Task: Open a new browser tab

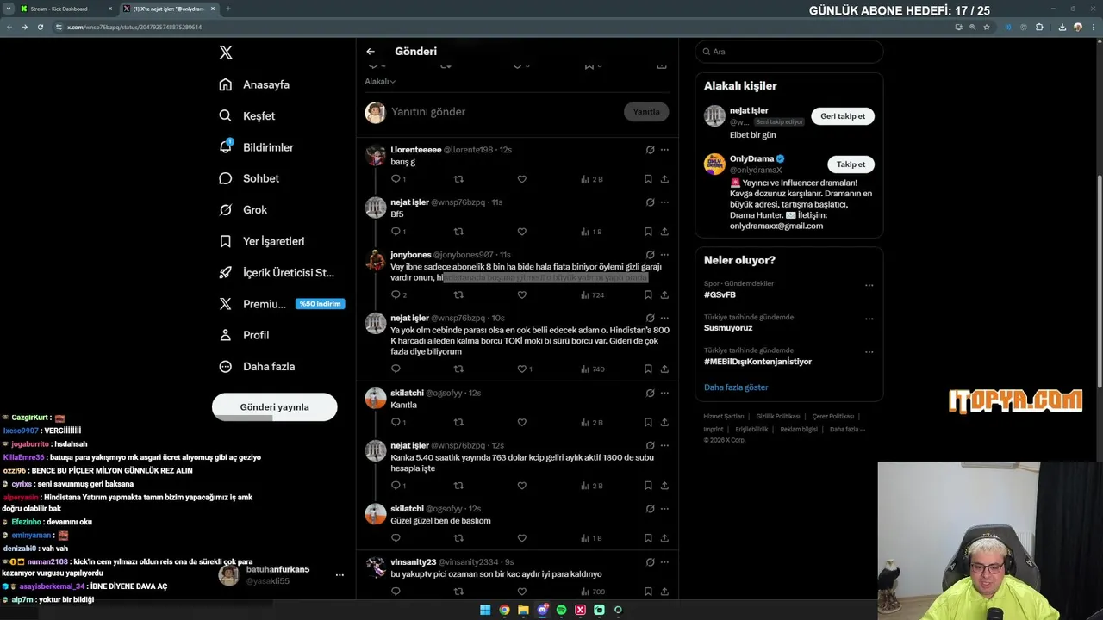Action: point(228,9)
